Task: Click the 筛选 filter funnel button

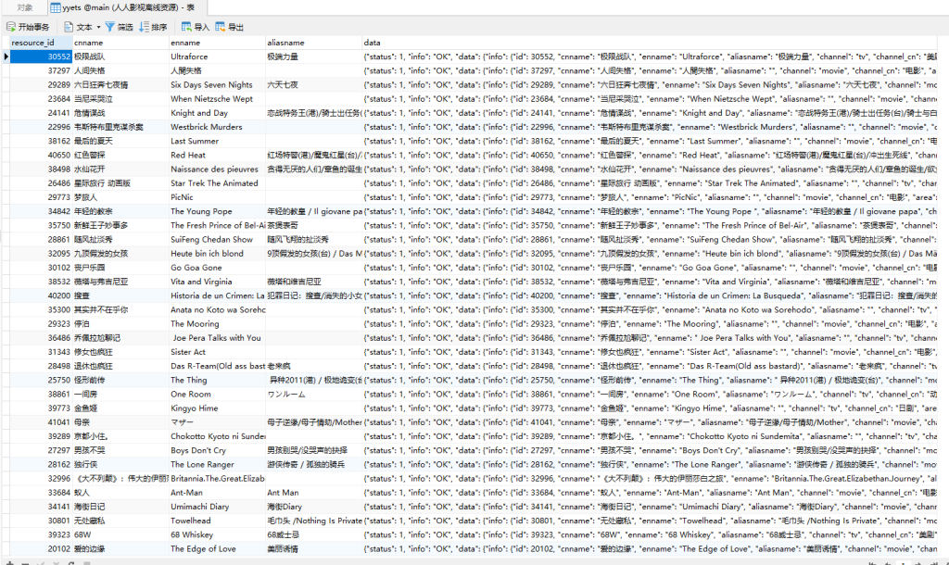Action: pyautogui.click(x=120, y=27)
